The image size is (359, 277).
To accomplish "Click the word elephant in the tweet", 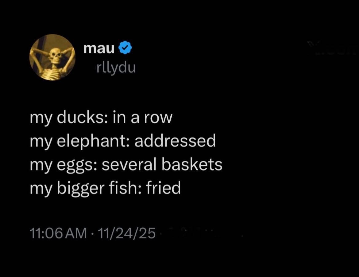I will (92, 141).
